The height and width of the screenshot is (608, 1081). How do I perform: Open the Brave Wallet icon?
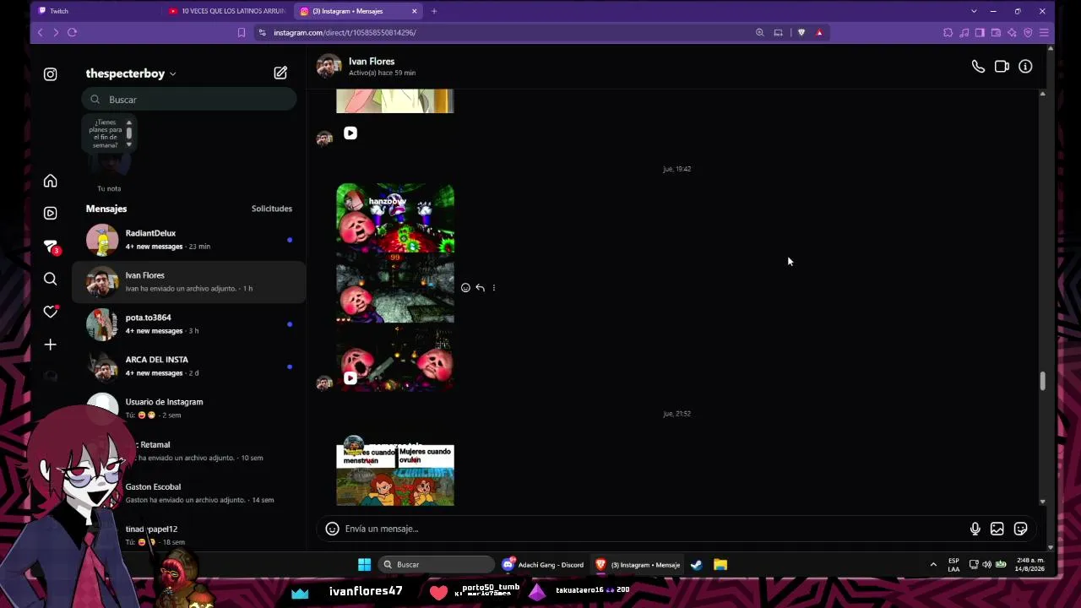click(996, 32)
